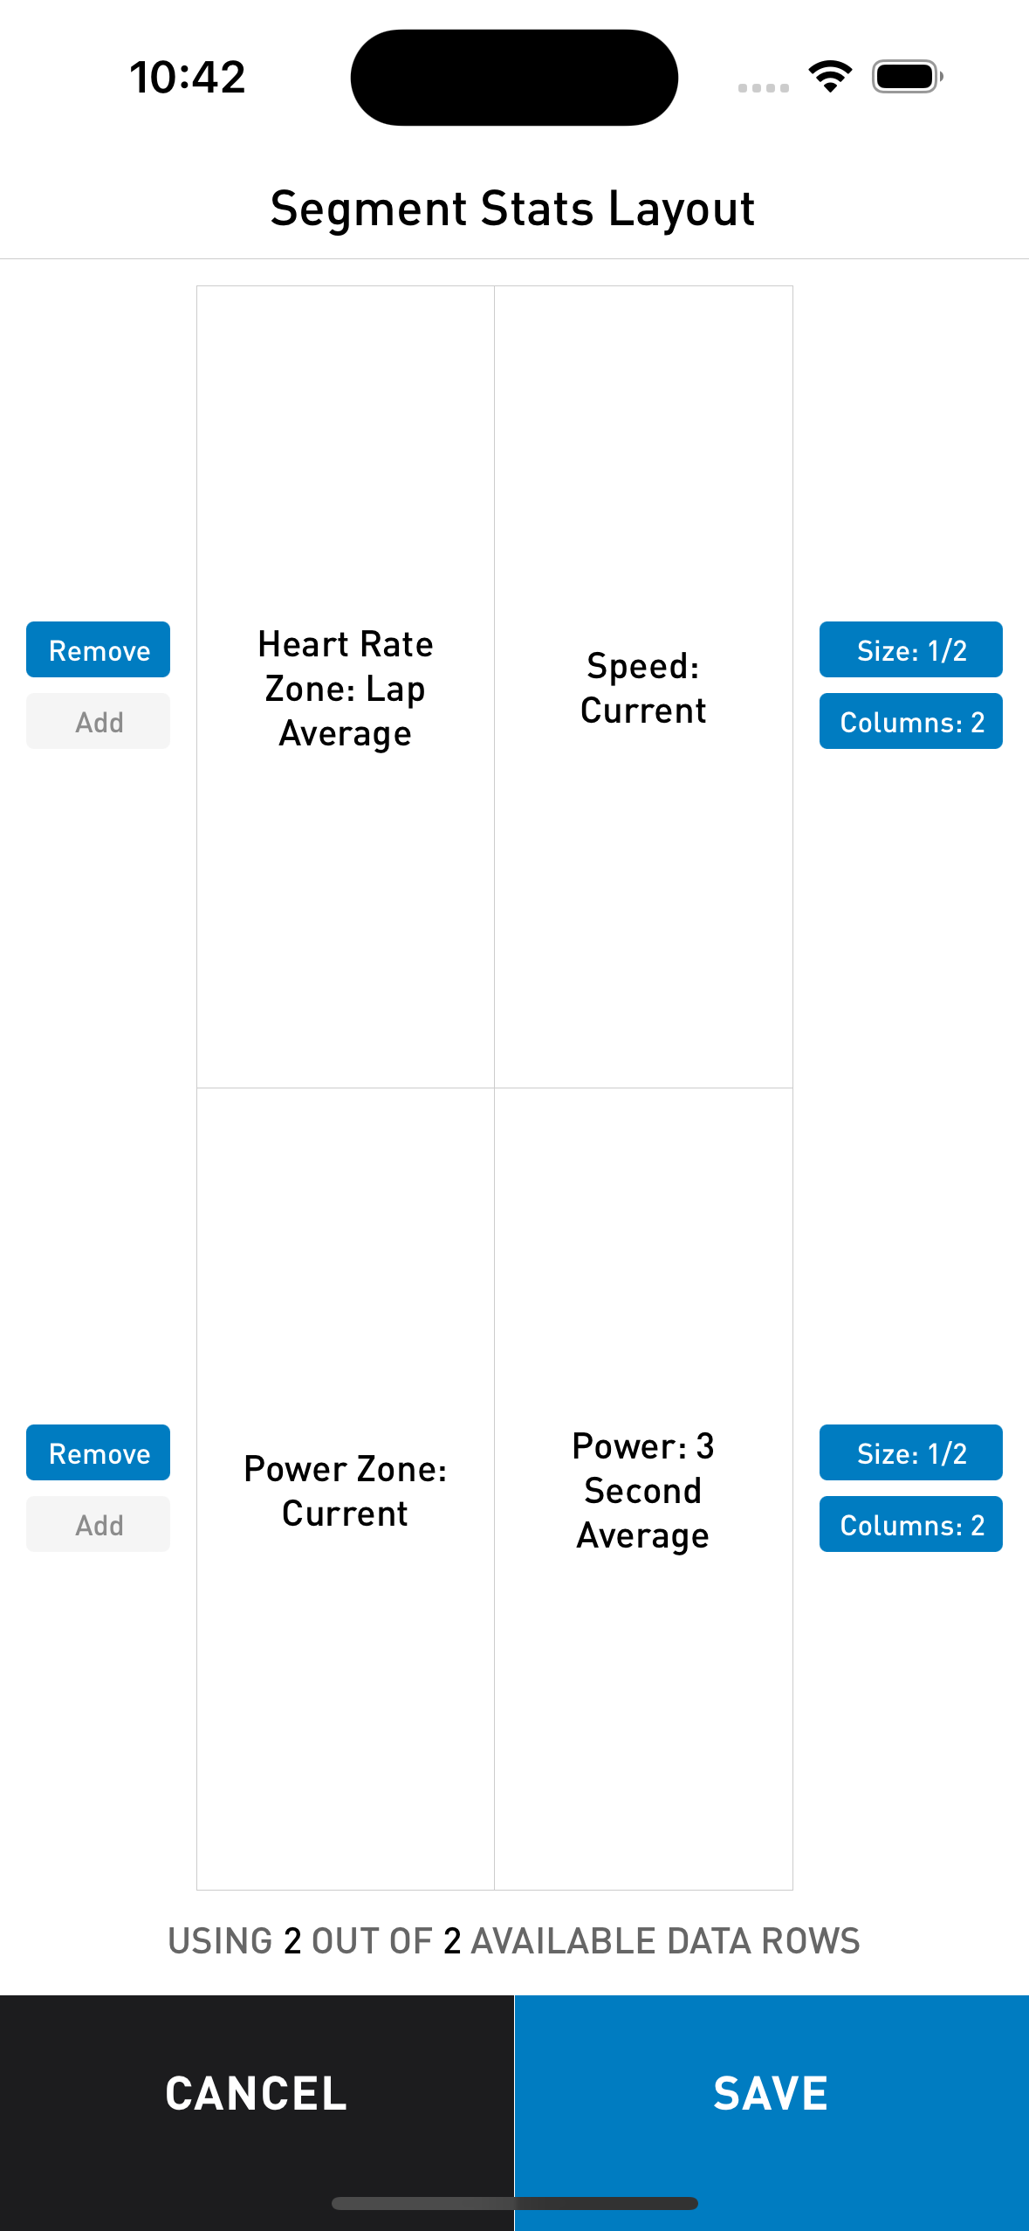Click the Segment Stats Layout title
1029x2231 pixels.
coord(513,209)
